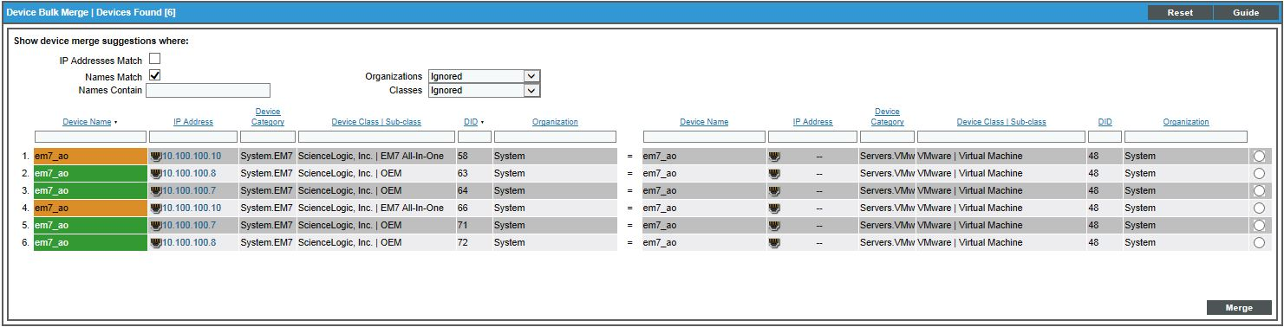Open IP link 10.100.100.8 for DID 63
Image resolution: width=1284 pixels, height=327 pixels.
[x=189, y=174]
